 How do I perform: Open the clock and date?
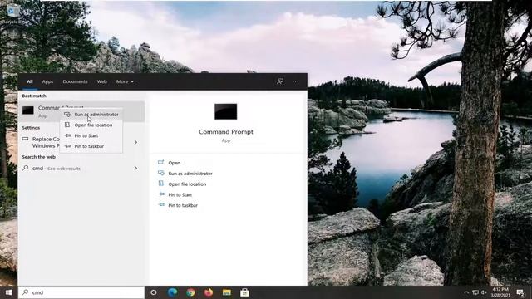tap(500, 292)
